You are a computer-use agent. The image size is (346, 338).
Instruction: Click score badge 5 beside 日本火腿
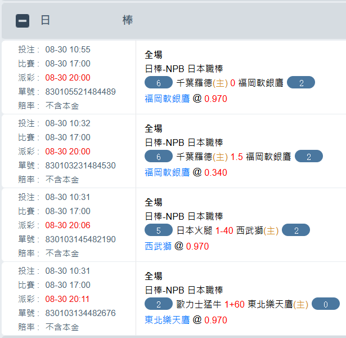[x=159, y=230]
